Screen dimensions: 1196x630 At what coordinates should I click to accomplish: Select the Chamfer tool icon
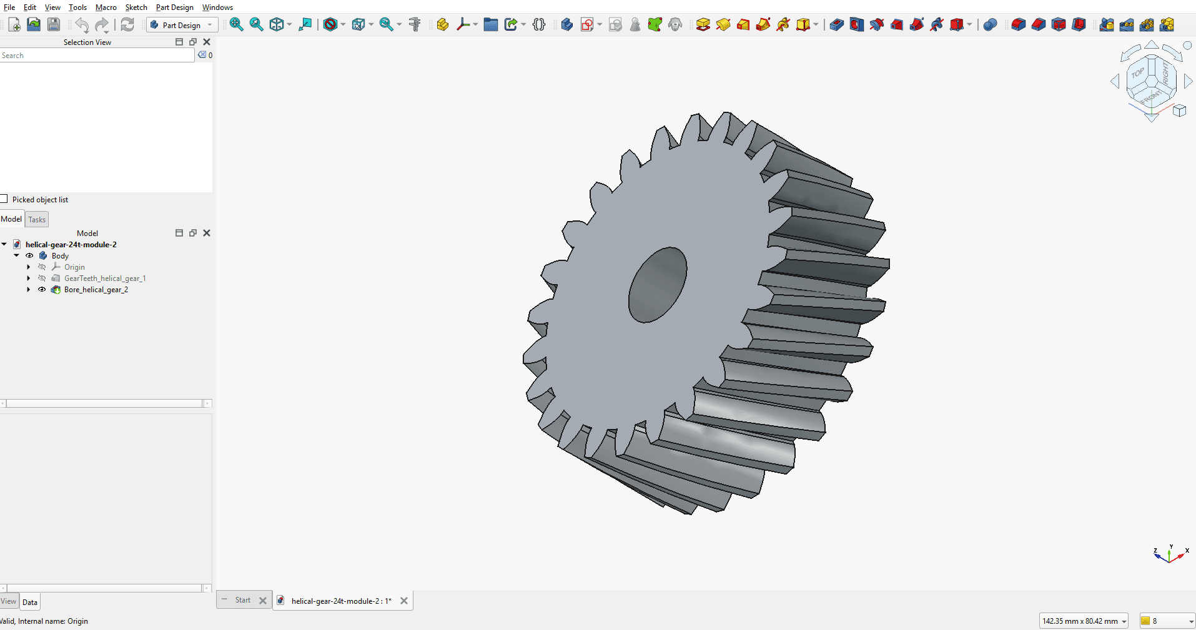click(1039, 25)
